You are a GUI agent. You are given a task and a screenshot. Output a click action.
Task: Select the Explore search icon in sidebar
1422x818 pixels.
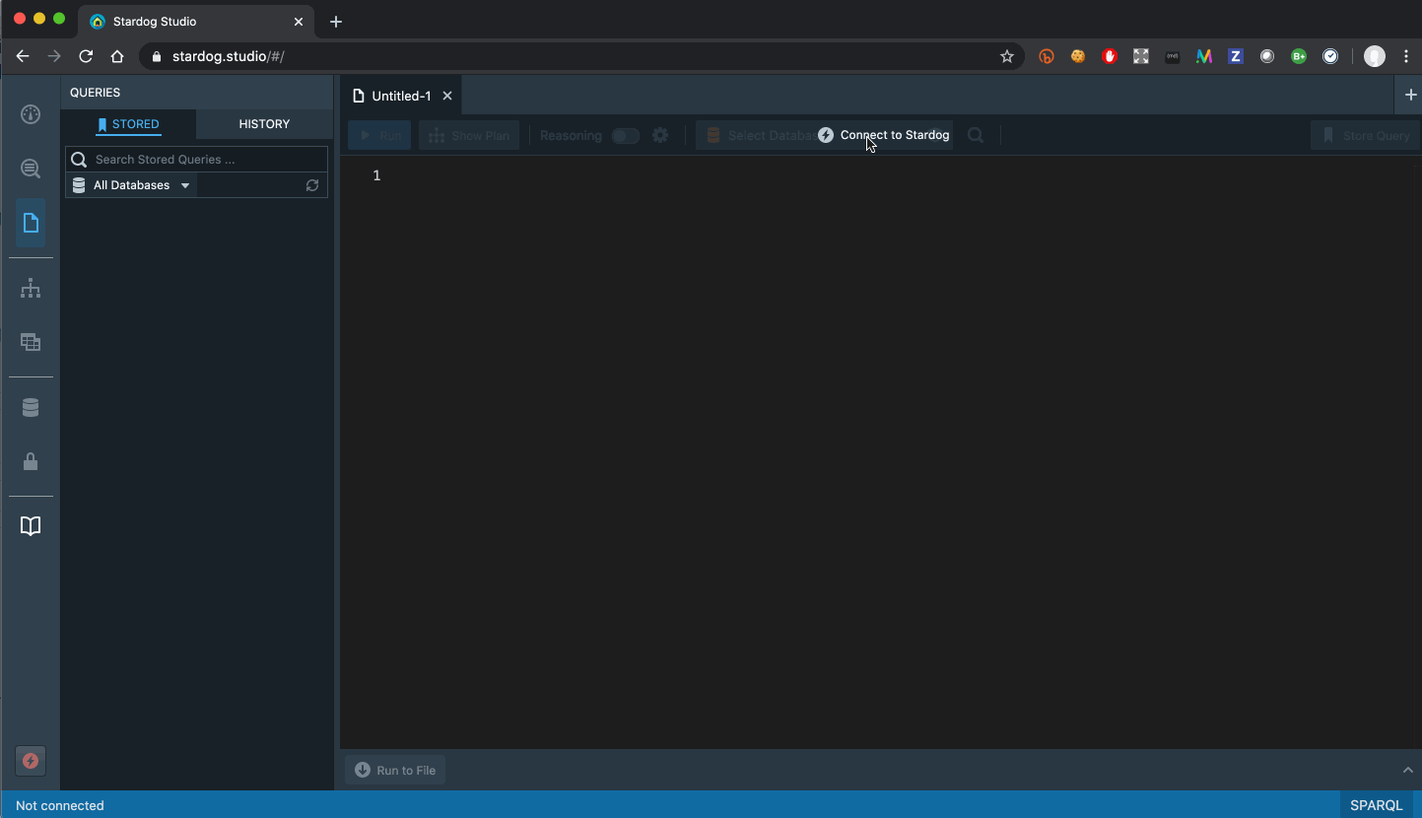pyautogui.click(x=30, y=168)
